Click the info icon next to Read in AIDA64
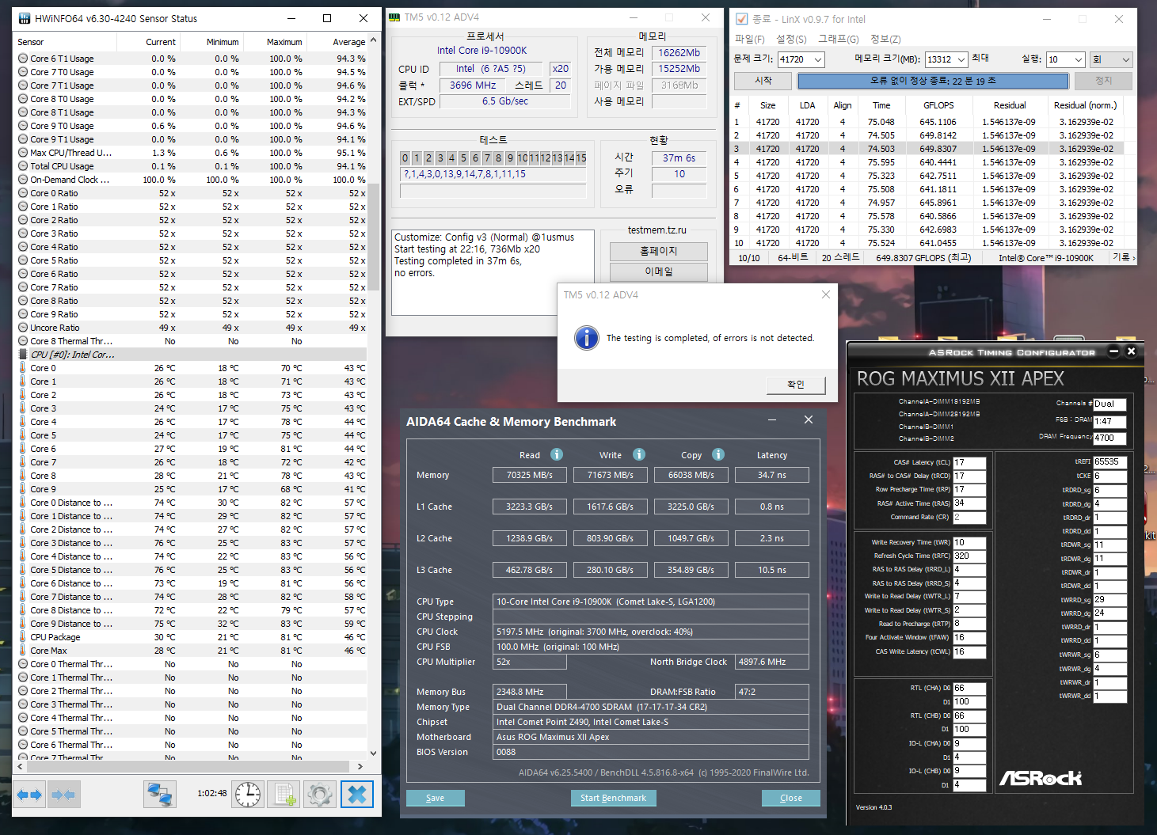This screenshot has height=835, width=1157. [557, 454]
